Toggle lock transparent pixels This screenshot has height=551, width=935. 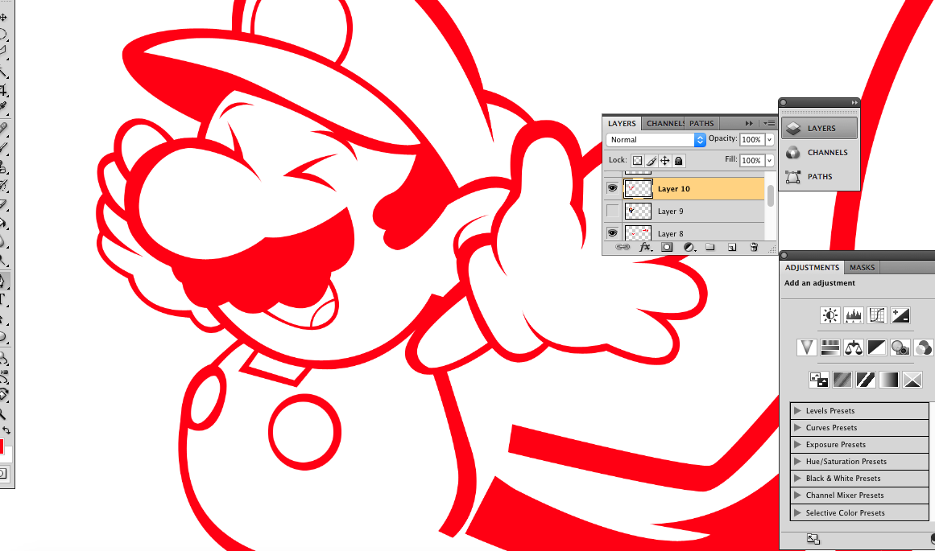tap(638, 160)
